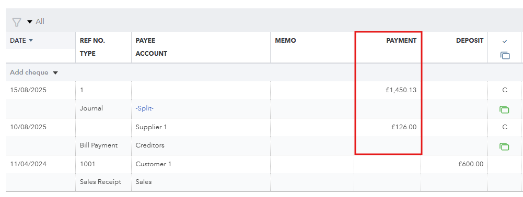Select the 15/08/2025 journal entry date
The height and width of the screenshot is (197, 523).
pos(28,90)
